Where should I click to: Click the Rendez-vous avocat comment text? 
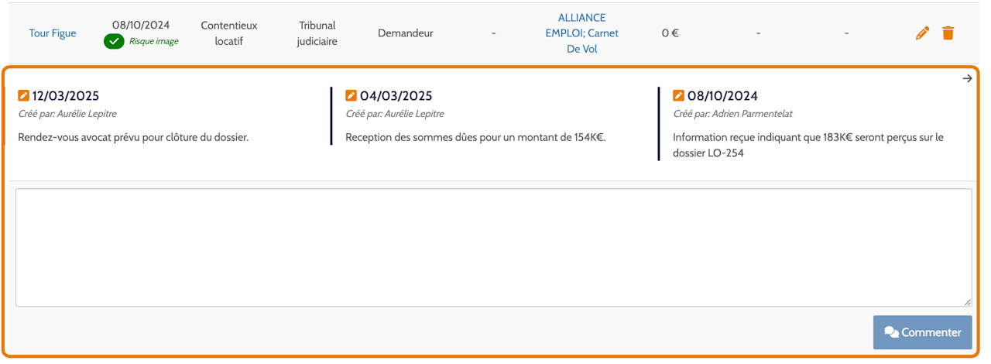(133, 138)
